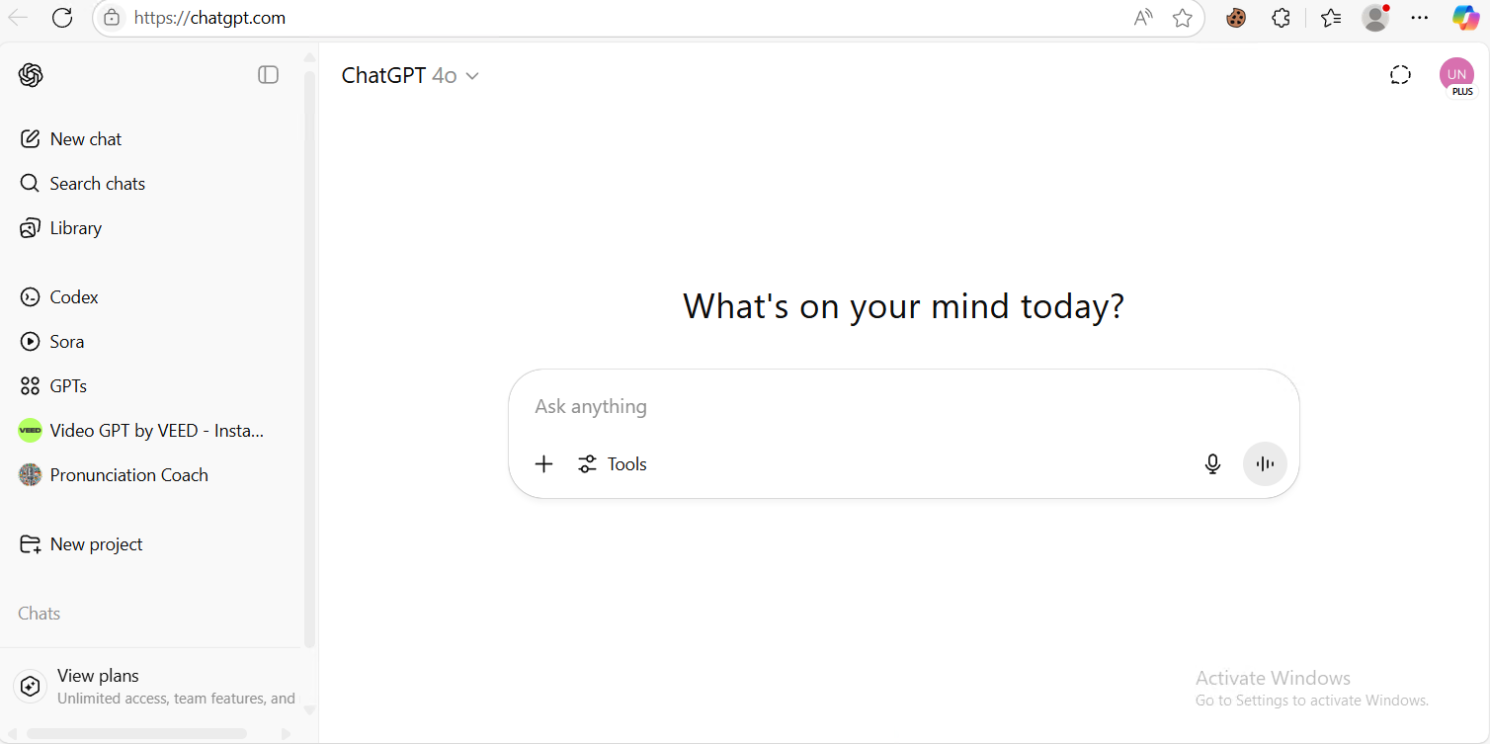This screenshot has height=744, width=1490.
Task: Click View plans link
Action: pyautogui.click(x=98, y=676)
